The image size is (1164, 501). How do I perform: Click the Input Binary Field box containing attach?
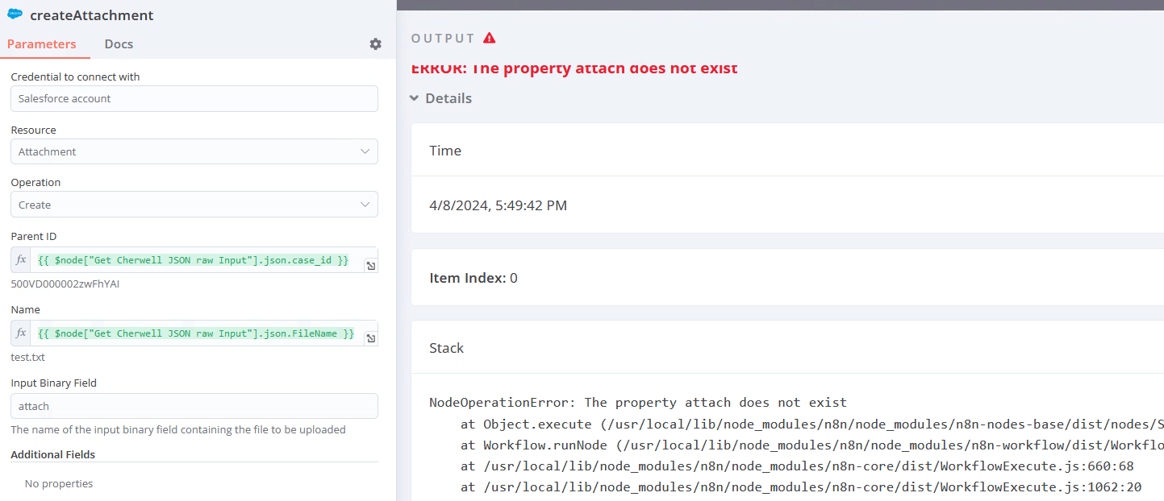(x=194, y=406)
